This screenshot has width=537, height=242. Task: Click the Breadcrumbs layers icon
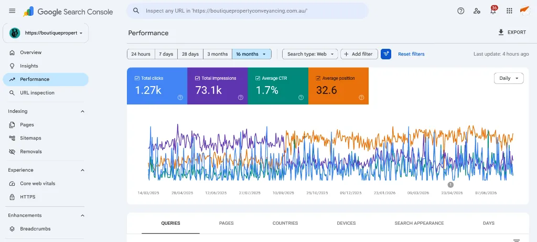12,229
